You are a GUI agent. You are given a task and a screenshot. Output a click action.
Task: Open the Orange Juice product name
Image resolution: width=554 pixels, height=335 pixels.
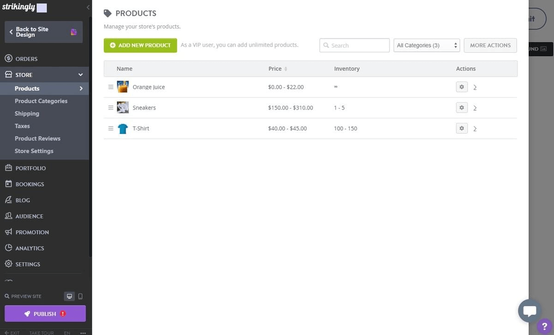tap(149, 87)
